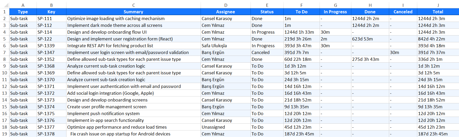459x137 pixels.
Task: Click the 30m Canceled time cell
Action: pyautogui.click(x=403, y=52)
